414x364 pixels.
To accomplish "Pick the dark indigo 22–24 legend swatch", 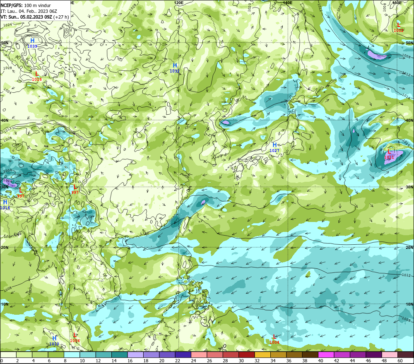I will (x=183, y=354).
